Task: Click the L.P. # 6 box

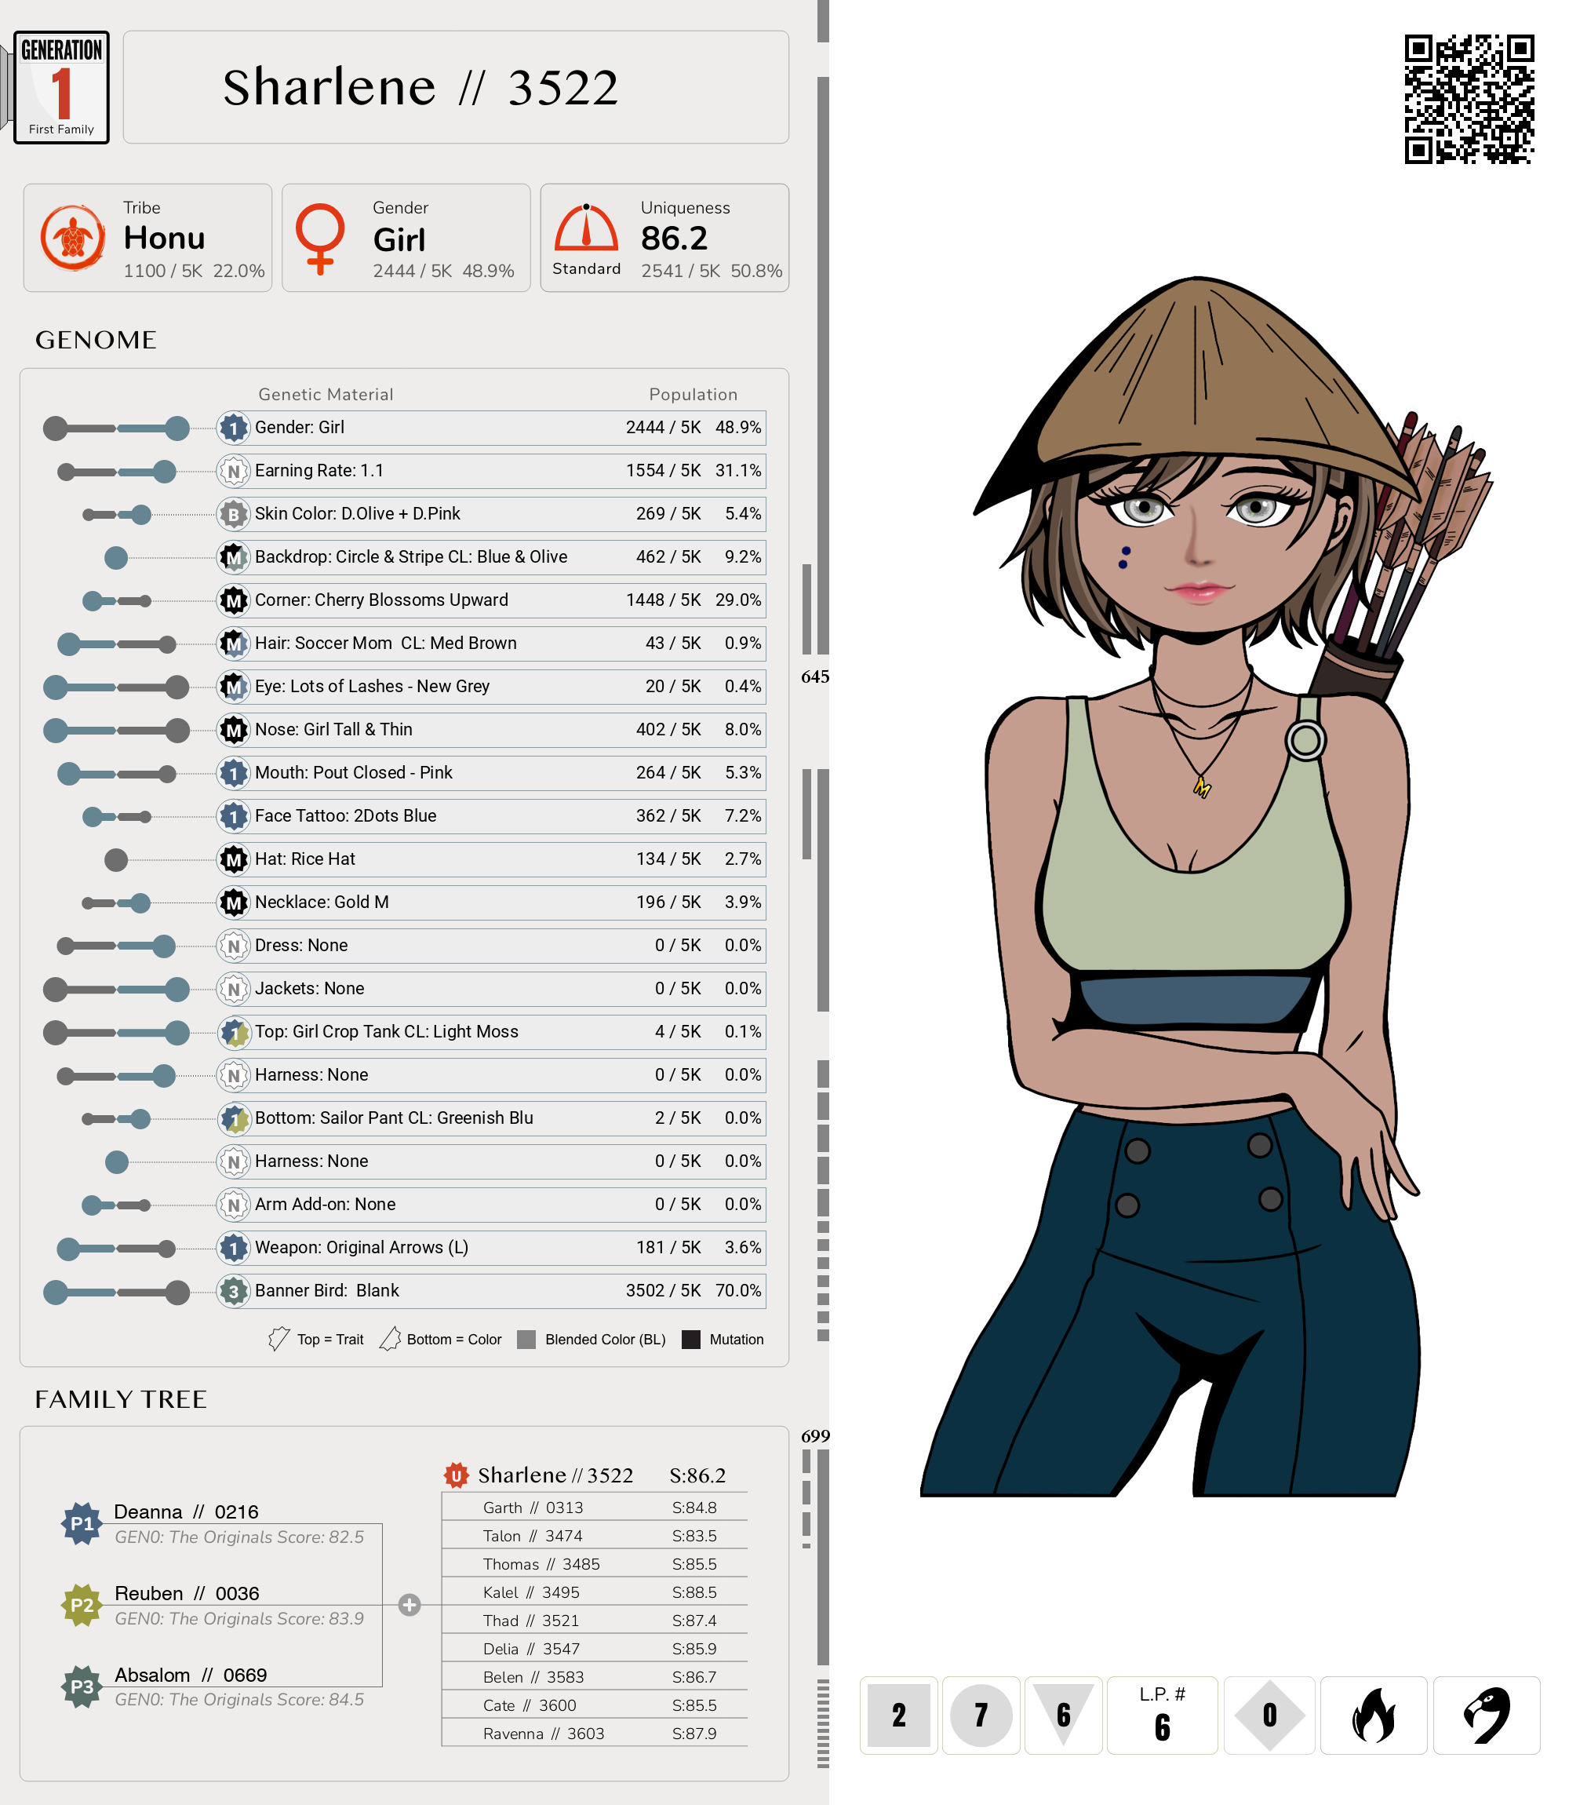Action: click(1161, 1714)
